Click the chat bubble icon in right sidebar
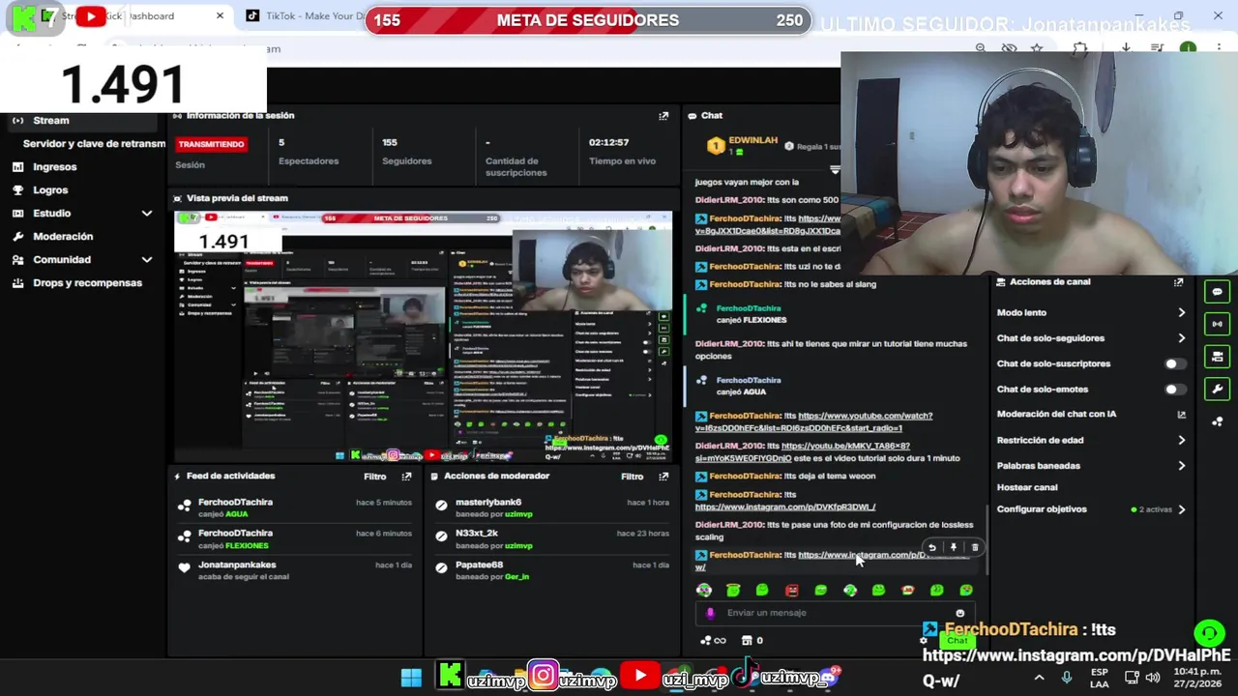The height and width of the screenshot is (696, 1238). click(1217, 292)
